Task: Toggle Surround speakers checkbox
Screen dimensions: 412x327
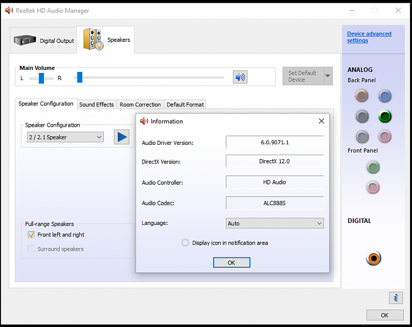Action: click(31, 249)
